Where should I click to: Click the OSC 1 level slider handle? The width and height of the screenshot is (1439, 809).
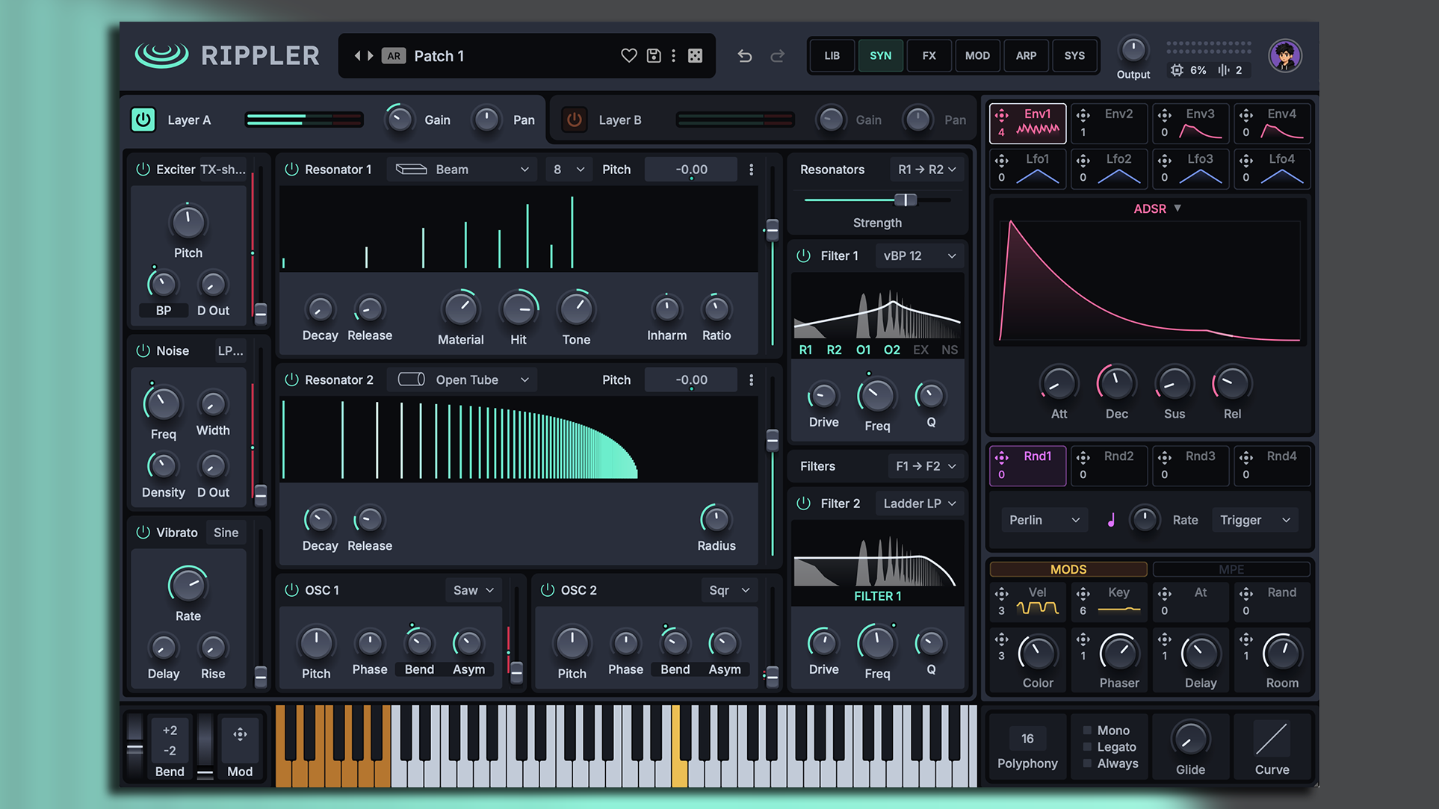[516, 672]
